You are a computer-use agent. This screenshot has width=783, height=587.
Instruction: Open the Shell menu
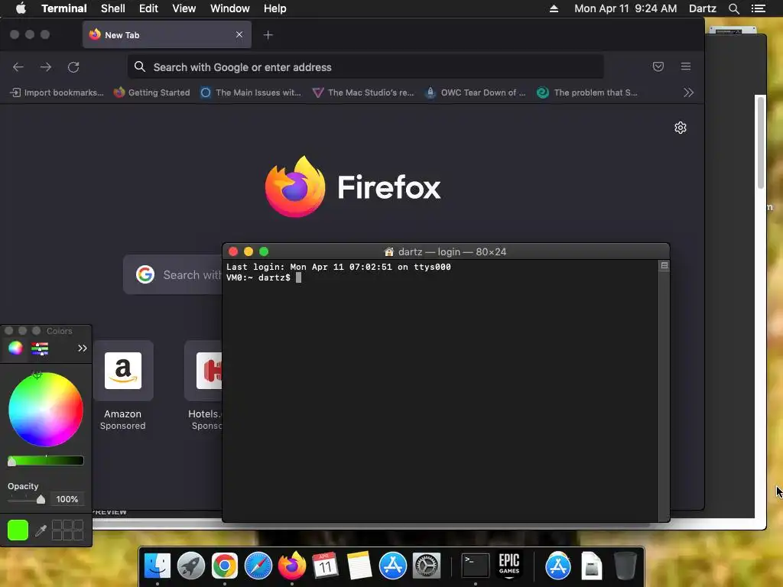[x=113, y=8]
